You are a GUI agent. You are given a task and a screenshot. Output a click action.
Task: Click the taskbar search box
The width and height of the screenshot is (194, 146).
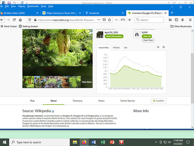(x=39, y=142)
